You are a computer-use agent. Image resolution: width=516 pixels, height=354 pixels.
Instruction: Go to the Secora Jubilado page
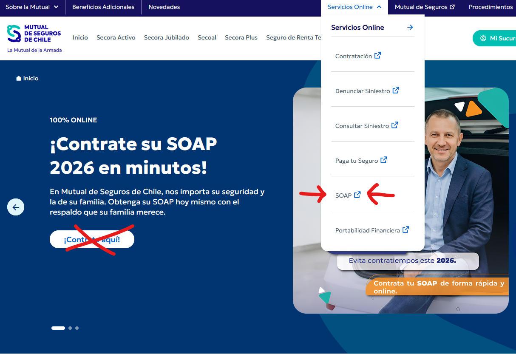166,38
